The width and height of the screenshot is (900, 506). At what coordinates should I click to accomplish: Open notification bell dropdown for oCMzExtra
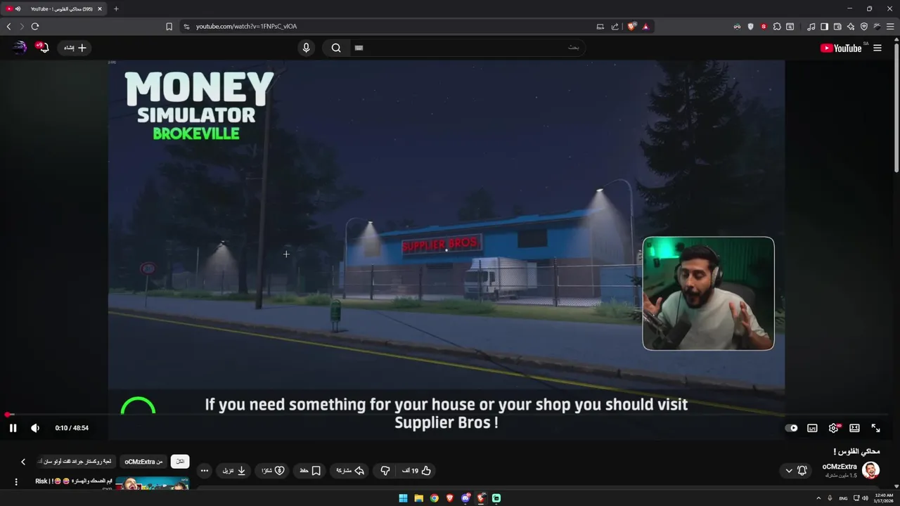tap(795, 471)
